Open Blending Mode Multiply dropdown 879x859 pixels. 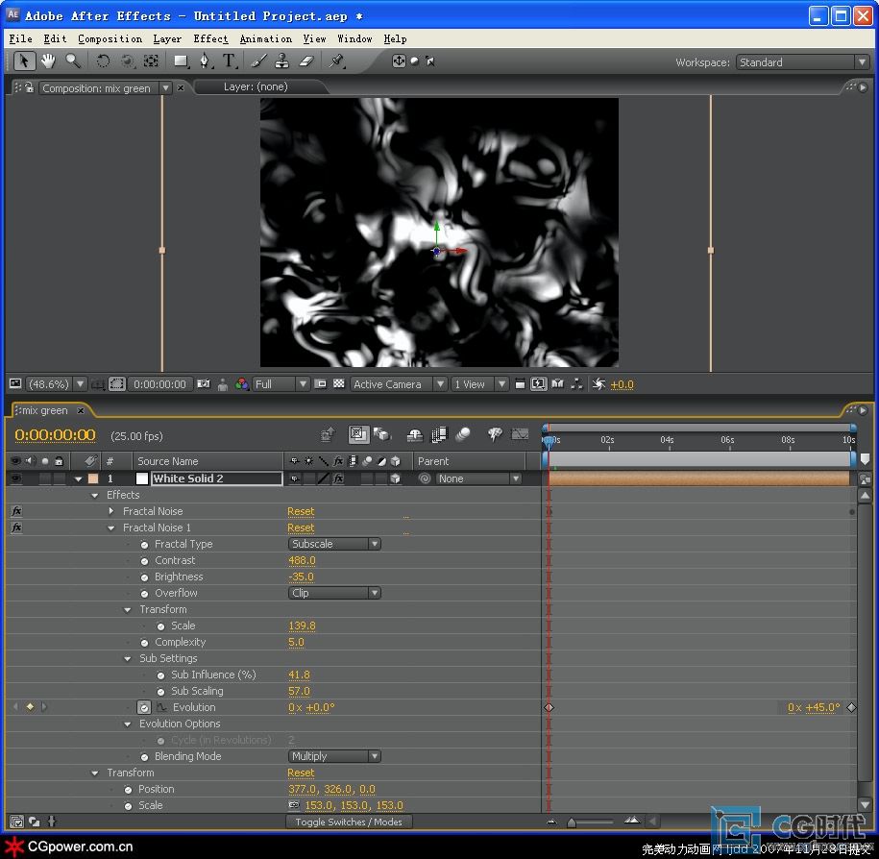(x=334, y=756)
